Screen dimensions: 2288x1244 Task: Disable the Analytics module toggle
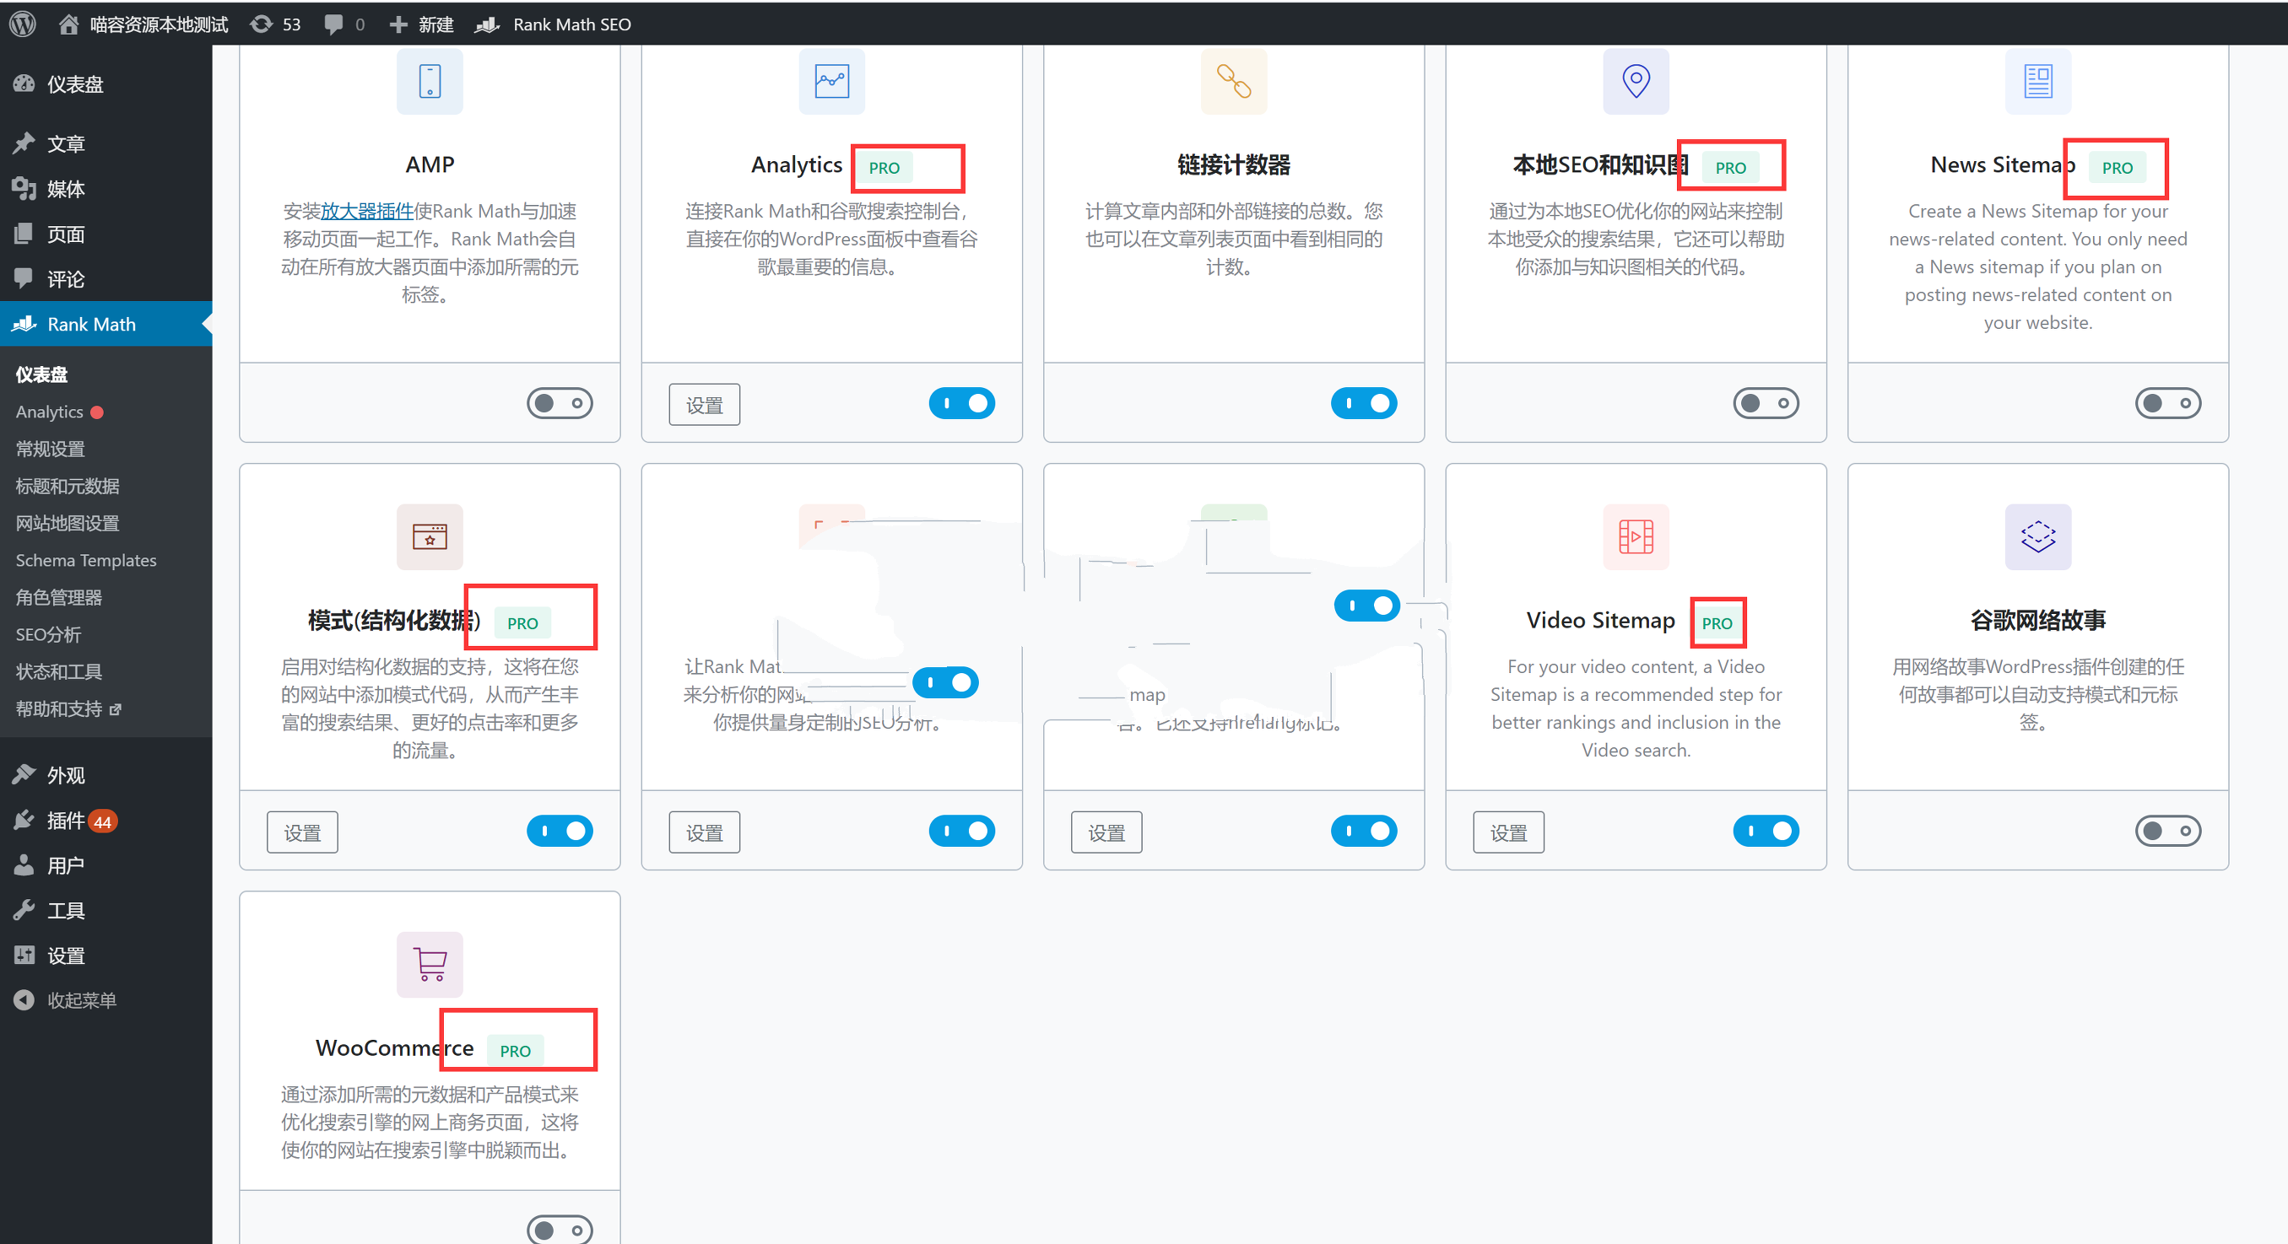click(961, 404)
